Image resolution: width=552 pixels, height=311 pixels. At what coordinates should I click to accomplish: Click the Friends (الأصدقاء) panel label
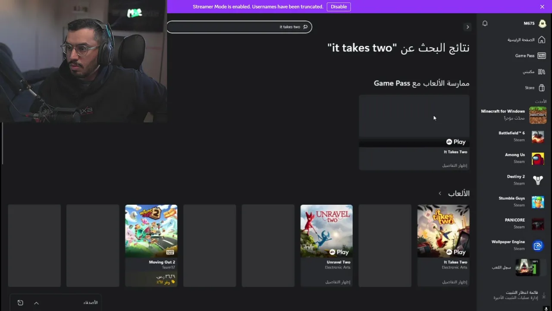click(x=91, y=303)
